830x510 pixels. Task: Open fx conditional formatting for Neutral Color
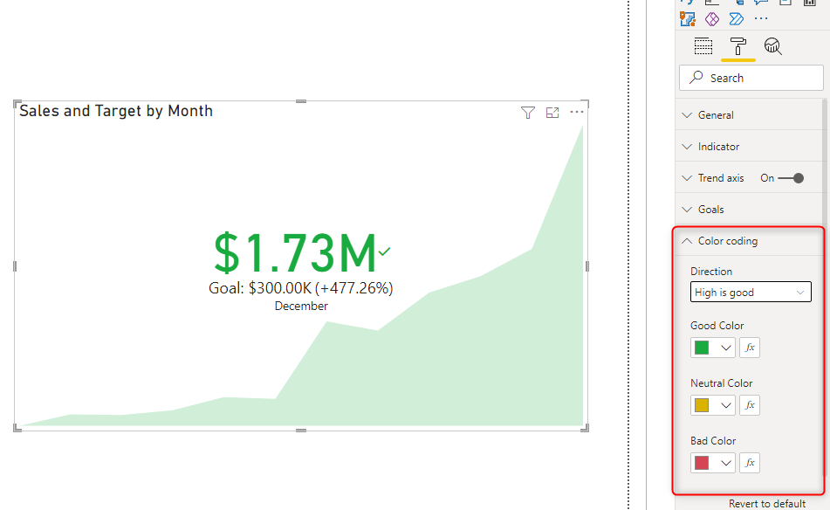coord(749,404)
